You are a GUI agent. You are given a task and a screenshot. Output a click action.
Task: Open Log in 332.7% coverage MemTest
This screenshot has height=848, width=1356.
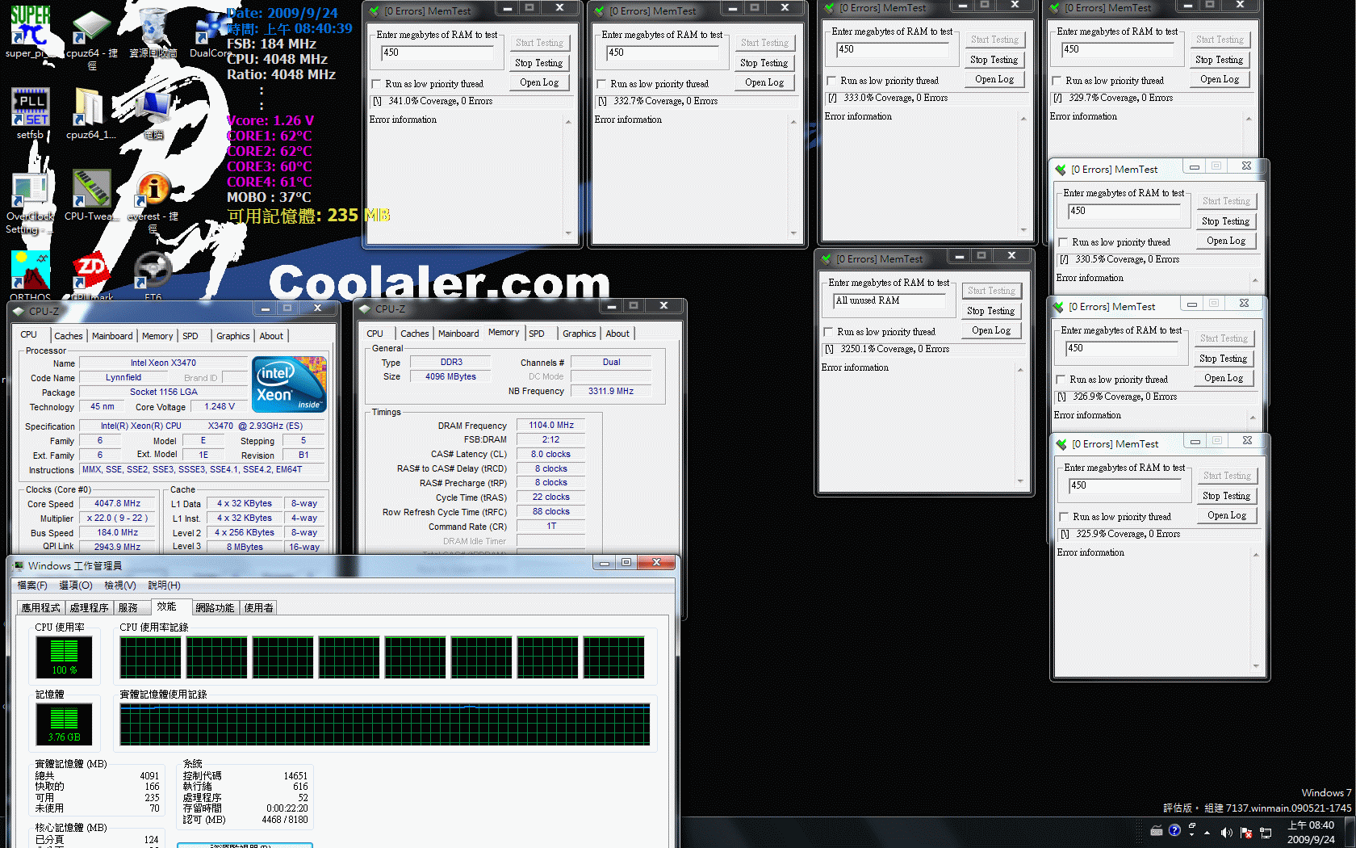pyautogui.click(x=764, y=82)
